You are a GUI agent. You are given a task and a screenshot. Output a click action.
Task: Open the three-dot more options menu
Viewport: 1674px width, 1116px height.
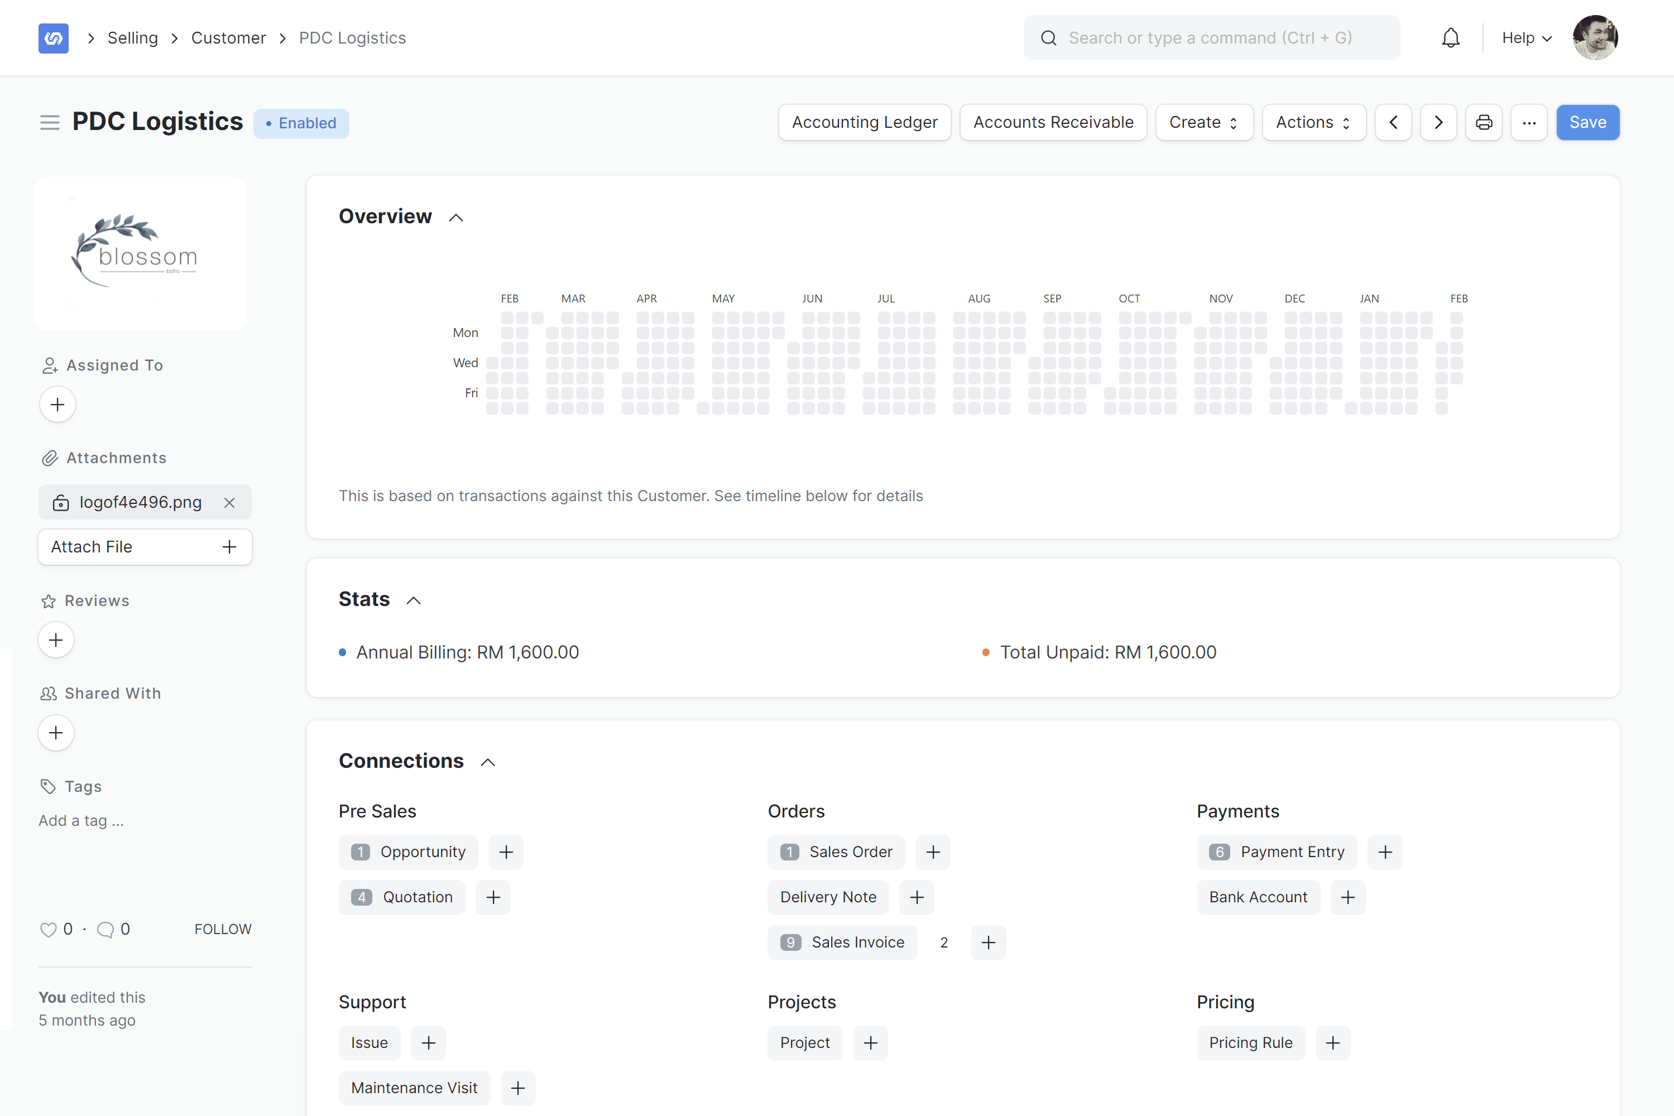(x=1529, y=122)
